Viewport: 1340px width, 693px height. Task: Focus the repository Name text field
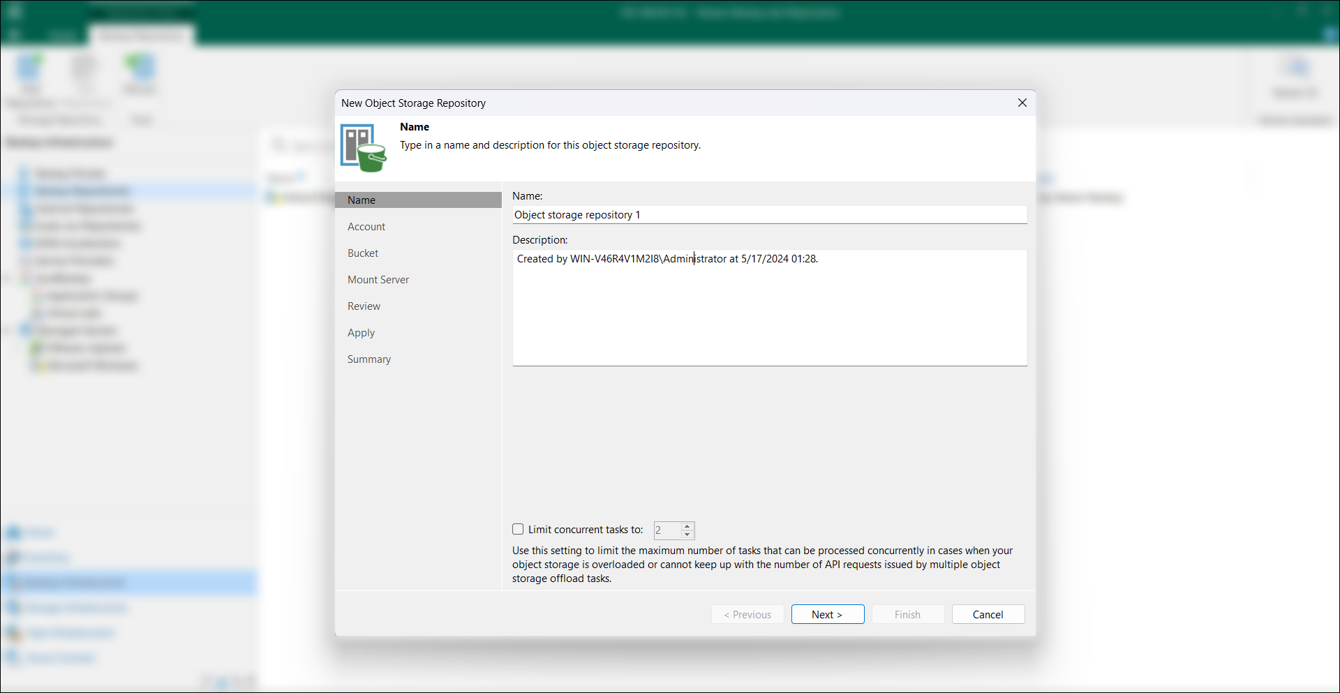point(770,215)
